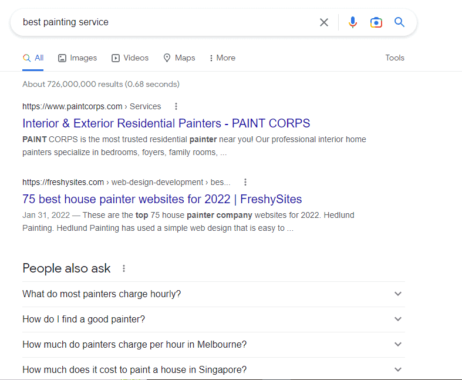Expand question about painting cost in Singapore

tap(214, 369)
